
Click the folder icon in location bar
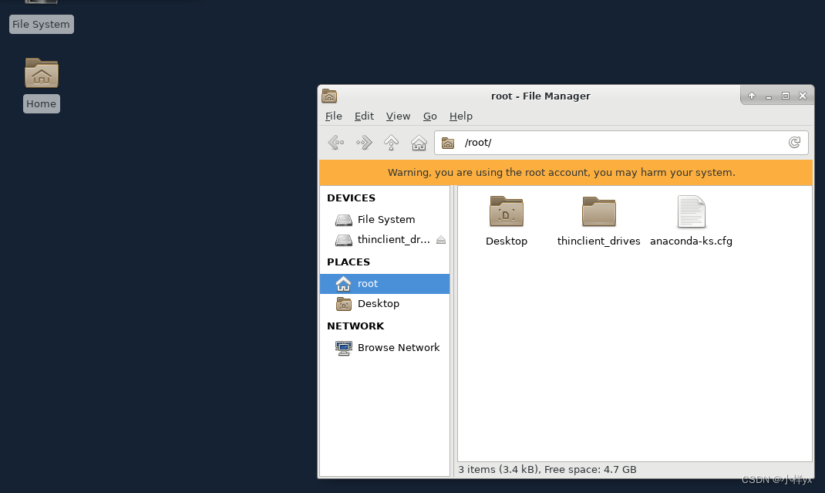(448, 143)
